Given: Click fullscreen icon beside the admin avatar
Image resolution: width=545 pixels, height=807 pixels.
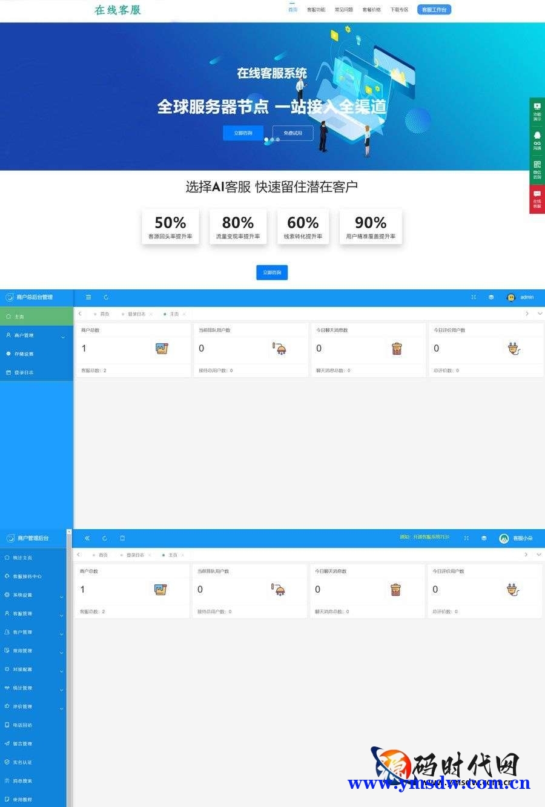Looking at the screenshot, I should tap(474, 297).
